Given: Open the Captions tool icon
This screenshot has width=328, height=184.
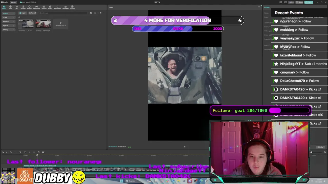Looking at the screenshot, I should pos(44,7).
